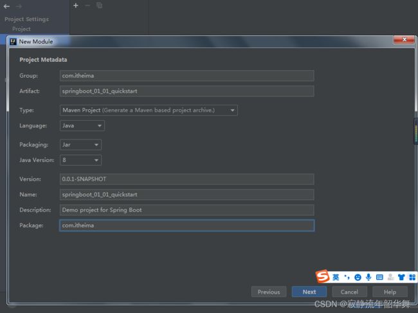Click the Help button

[x=390, y=292]
